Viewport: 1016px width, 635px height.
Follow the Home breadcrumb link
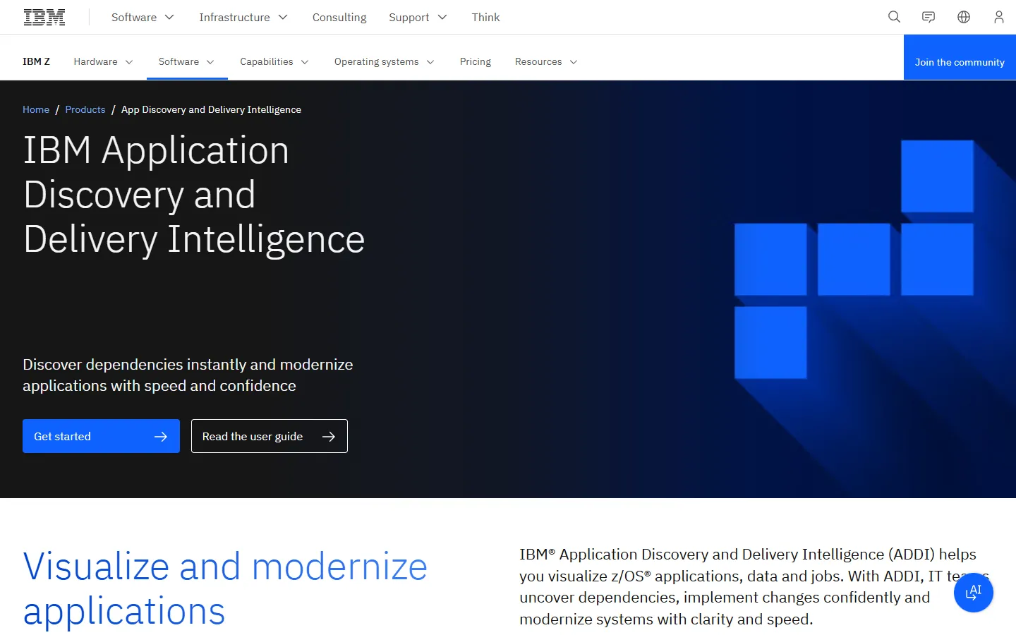(36, 109)
